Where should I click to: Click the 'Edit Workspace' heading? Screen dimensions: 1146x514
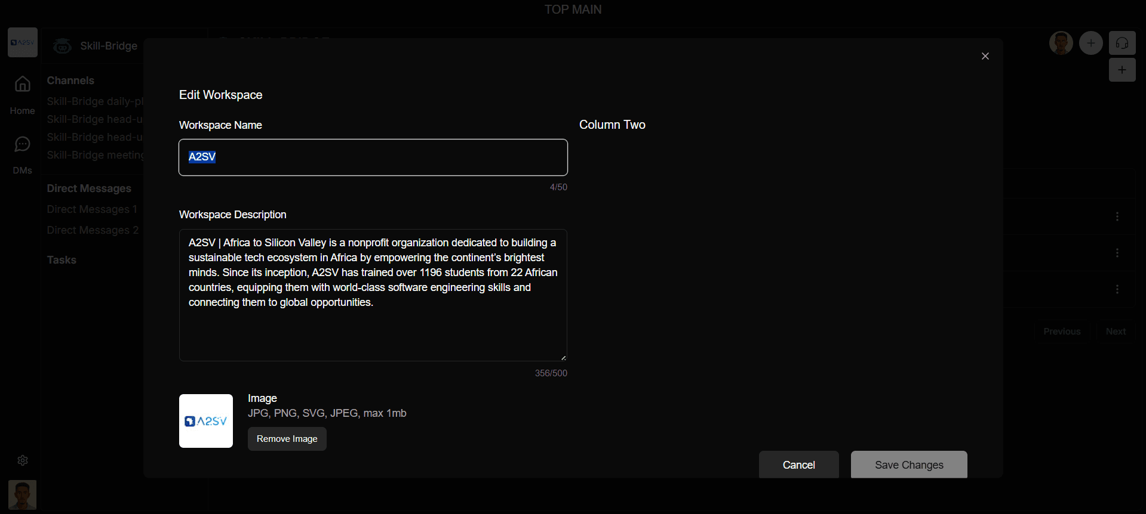tap(221, 95)
